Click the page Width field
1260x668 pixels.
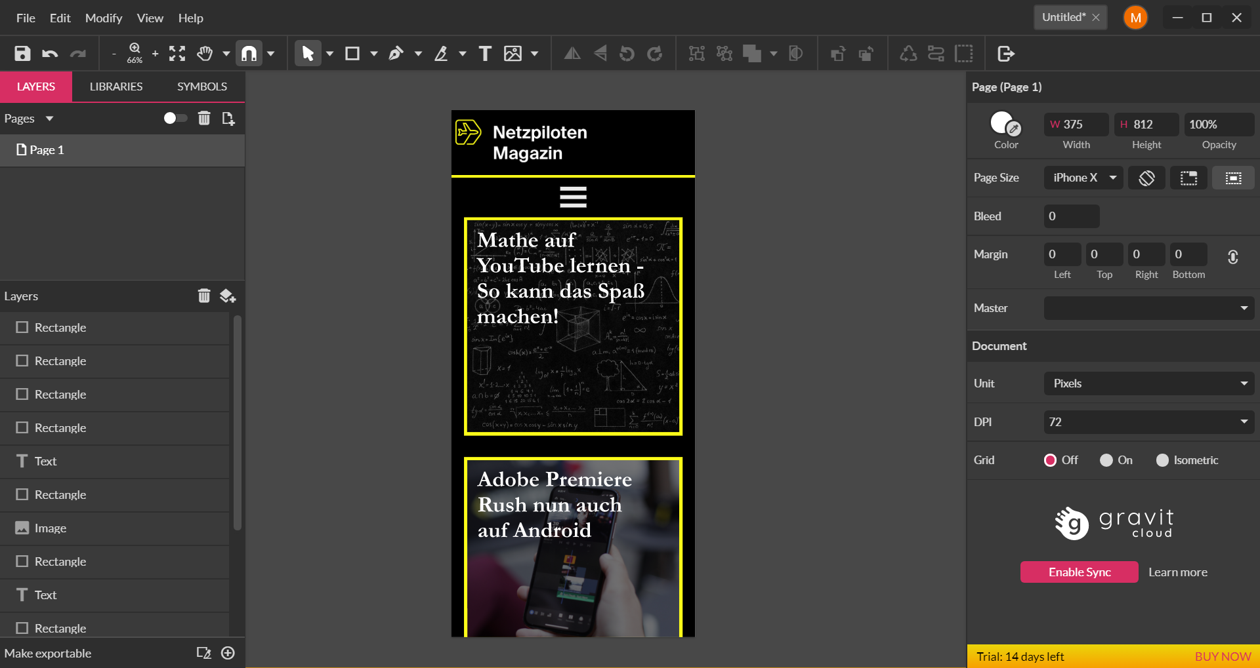(x=1076, y=125)
